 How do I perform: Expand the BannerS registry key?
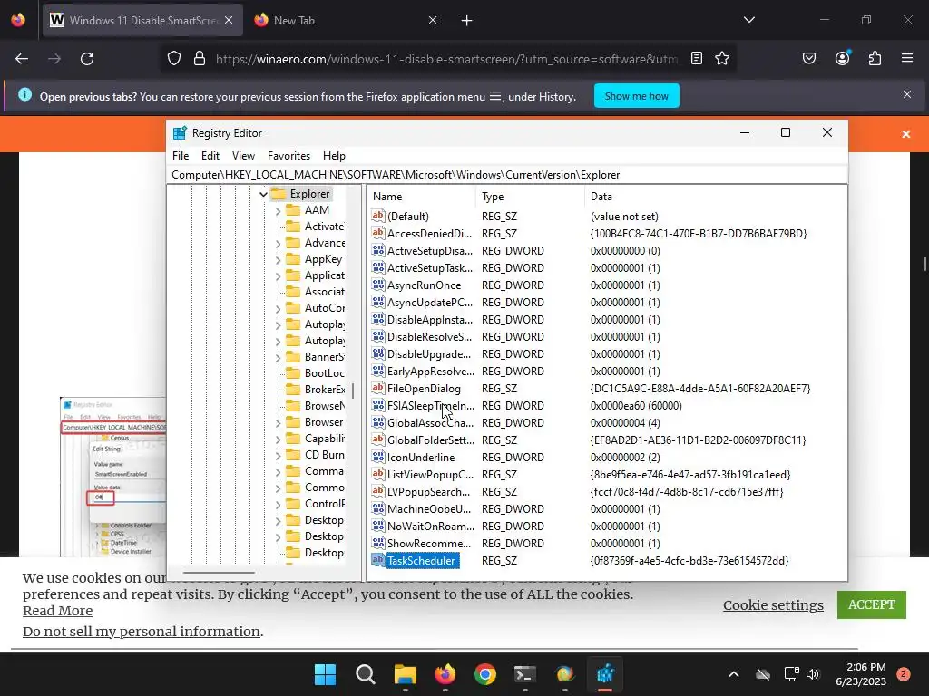pyautogui.click(x=278, y=357)
